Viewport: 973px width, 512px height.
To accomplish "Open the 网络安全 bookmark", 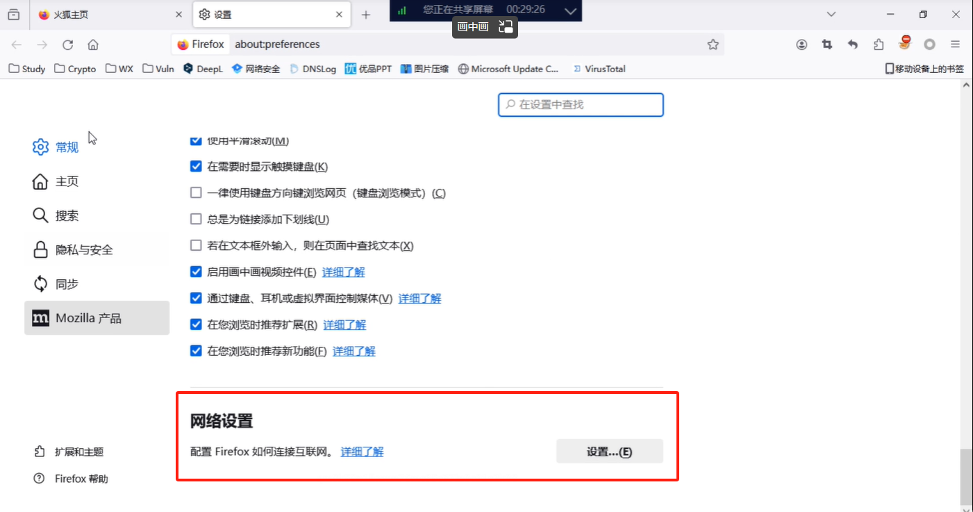I will [x=256, y=69].
